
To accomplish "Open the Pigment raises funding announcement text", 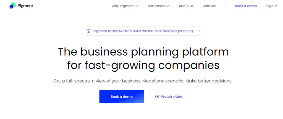I will [x=143, y=31].
